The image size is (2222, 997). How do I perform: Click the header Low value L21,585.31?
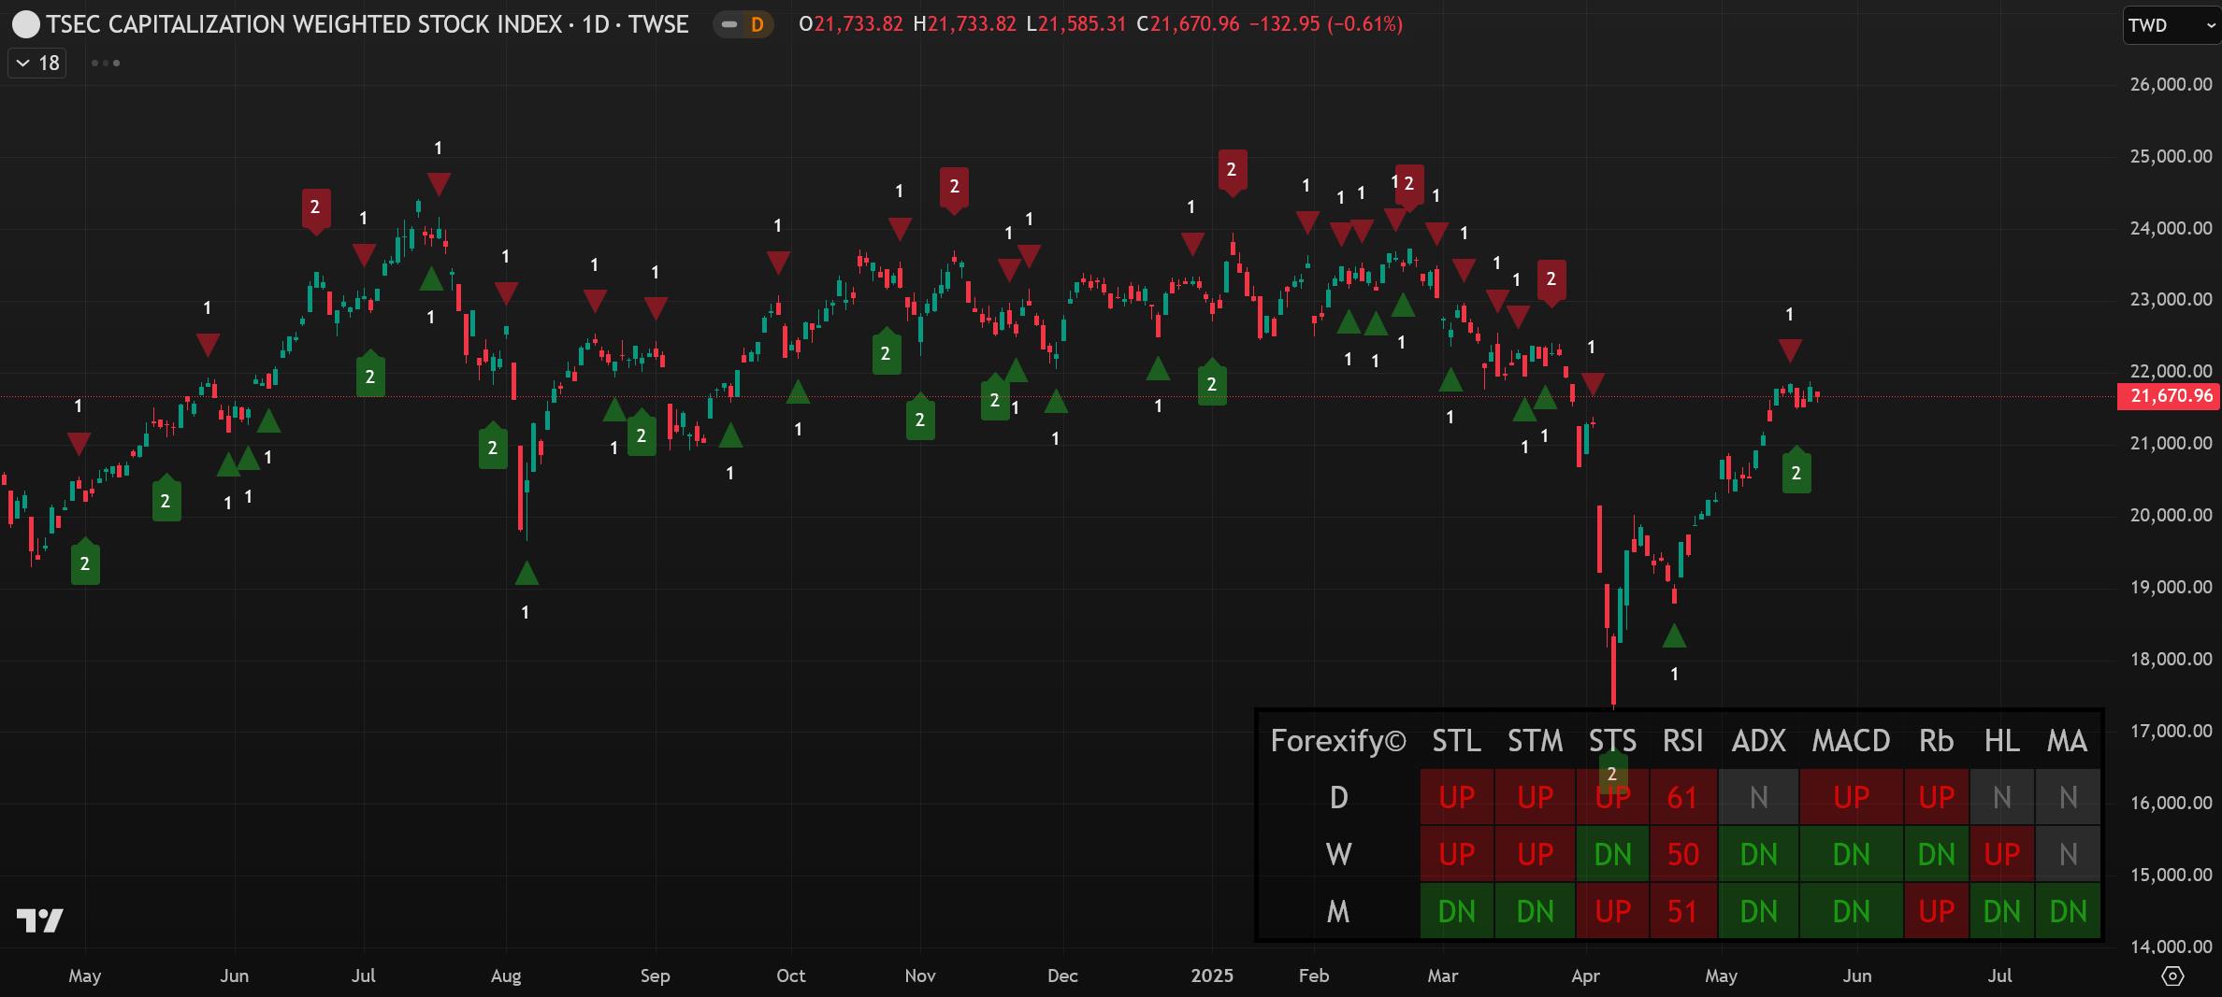click(x=1075, y=24)
